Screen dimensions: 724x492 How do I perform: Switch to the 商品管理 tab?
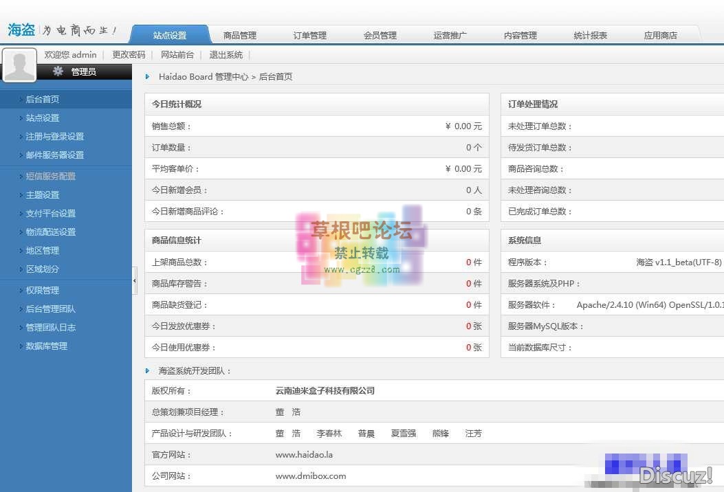pyautogui.click(x=239, y=34)
